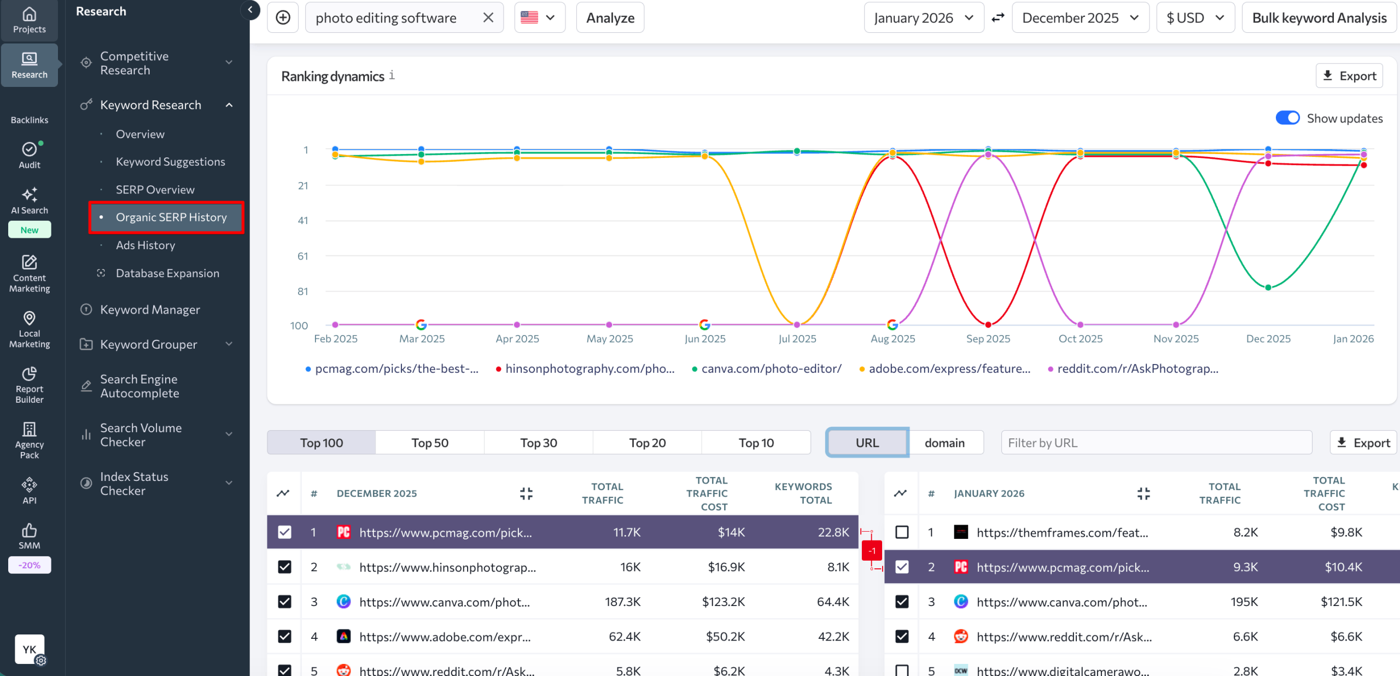The width and height of the screenshot is (1400, 676).
Task: Uncheck the pcmag.com row in December table
Action: (284, 532)
